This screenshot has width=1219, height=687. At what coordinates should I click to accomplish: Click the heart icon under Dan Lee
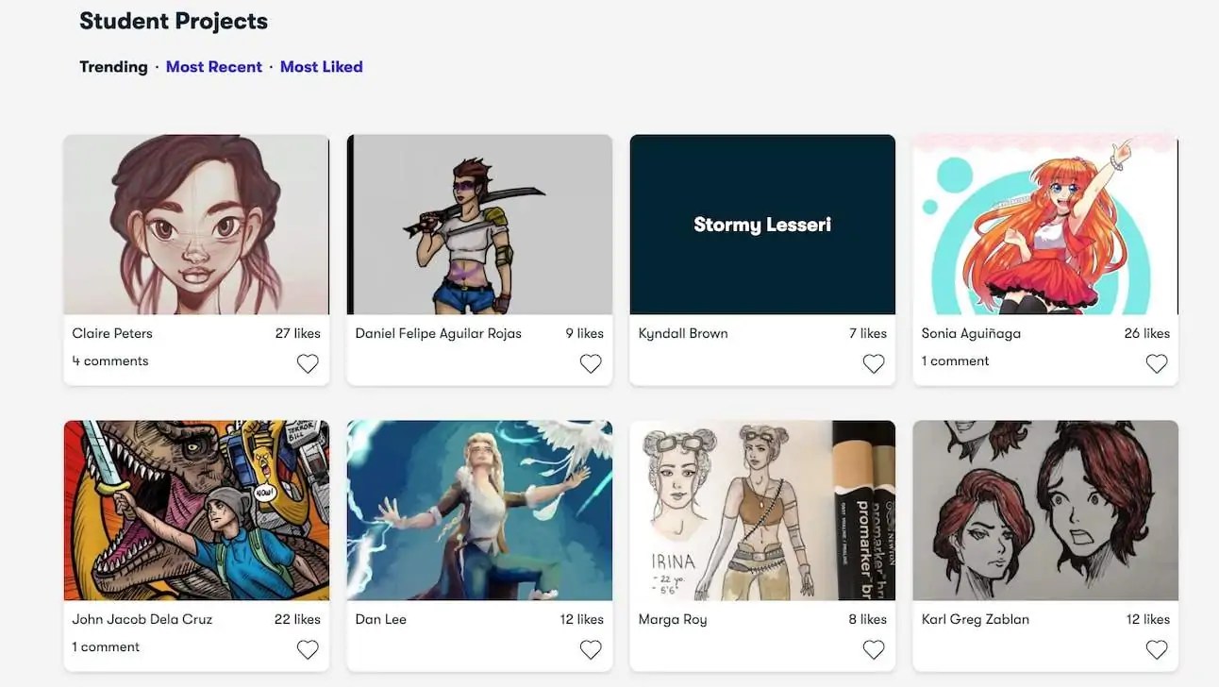pos(590,648)
